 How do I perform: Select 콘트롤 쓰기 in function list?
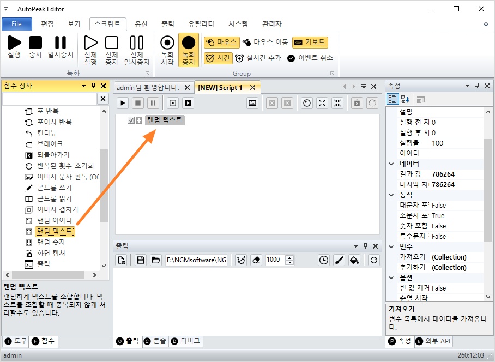pyautogui.click(x=55, y=188)
